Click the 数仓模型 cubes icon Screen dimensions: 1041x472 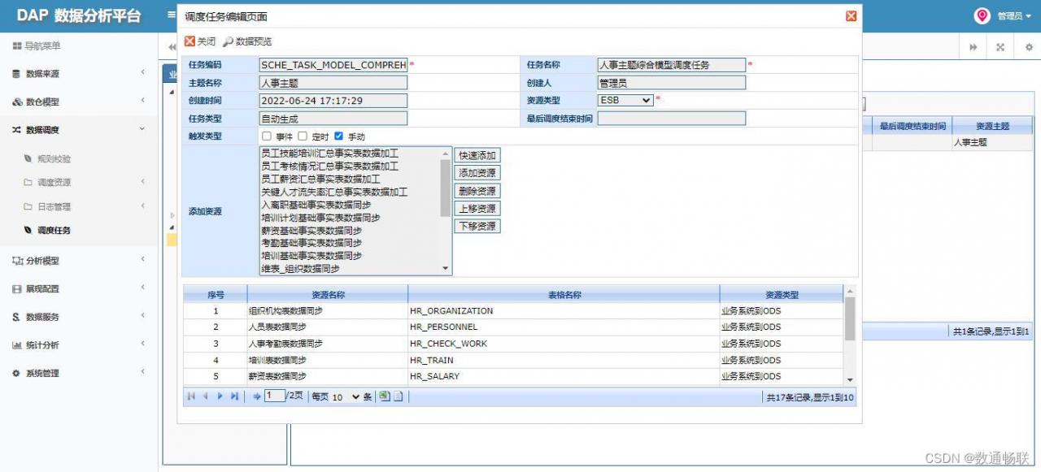pyautogui.click(x=17, y=102)
